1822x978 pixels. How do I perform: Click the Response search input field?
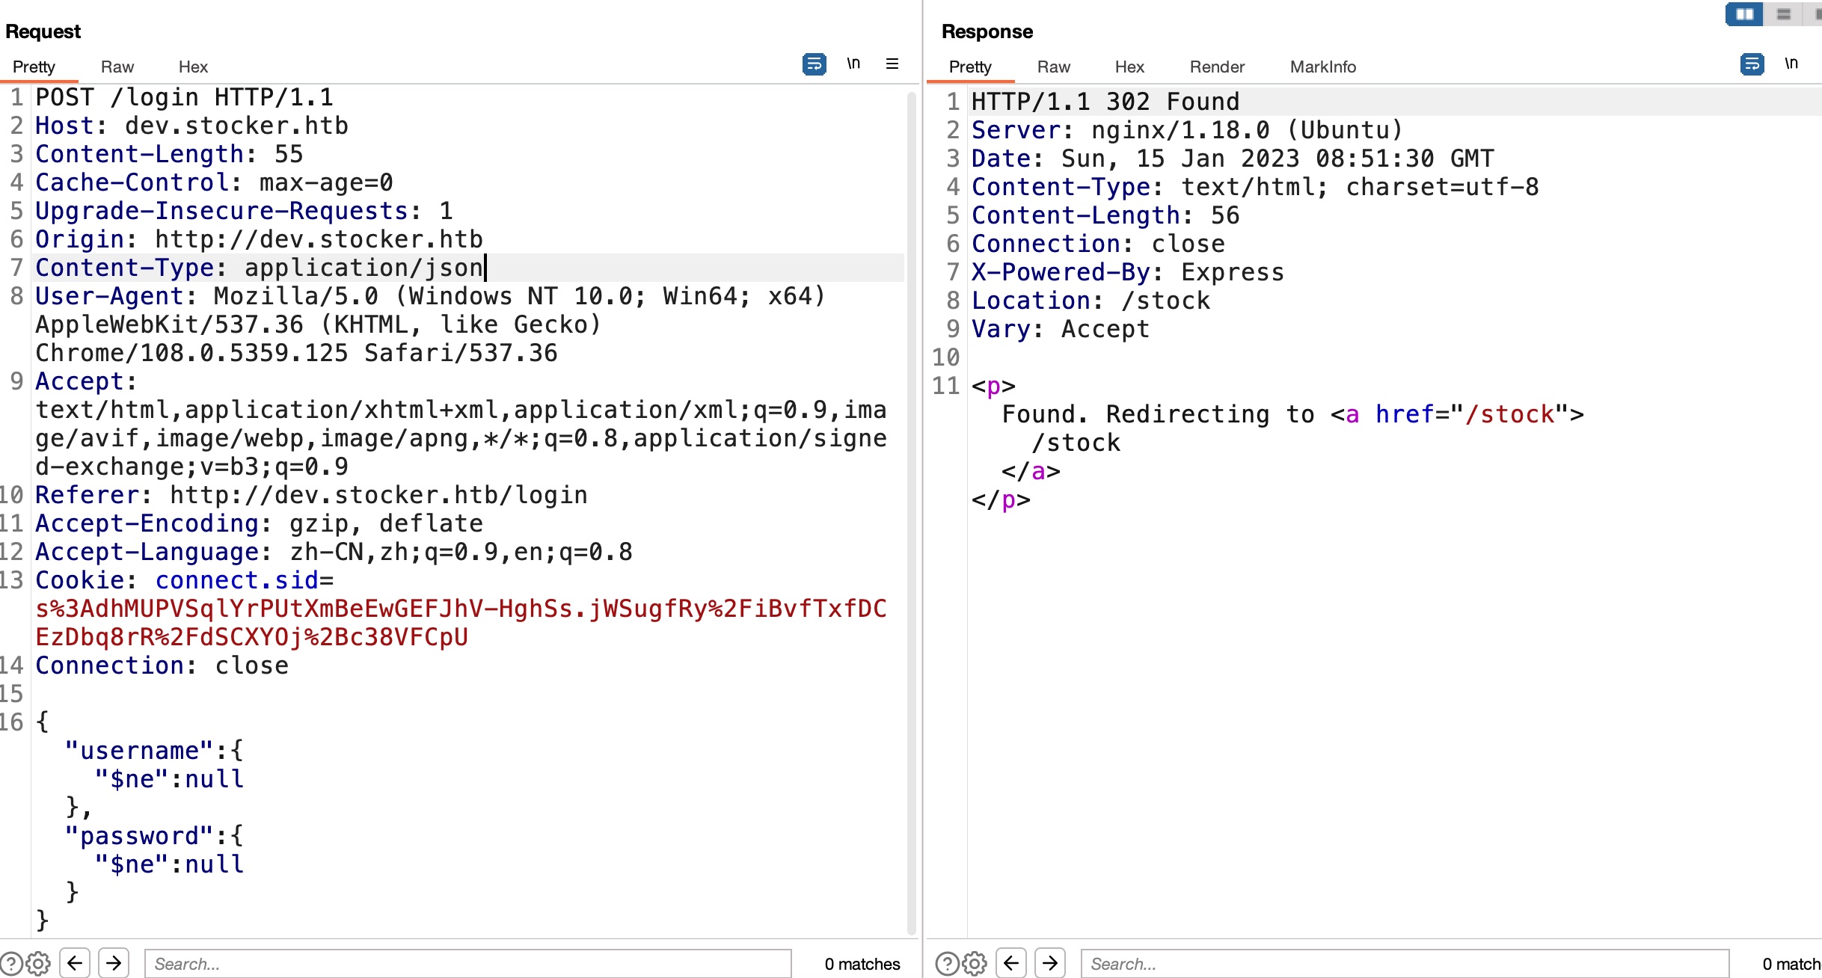point(1404,964)
